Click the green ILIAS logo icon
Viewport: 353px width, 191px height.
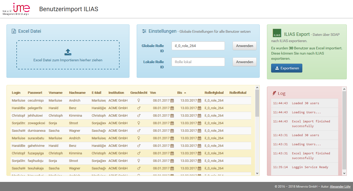[277, 33]
